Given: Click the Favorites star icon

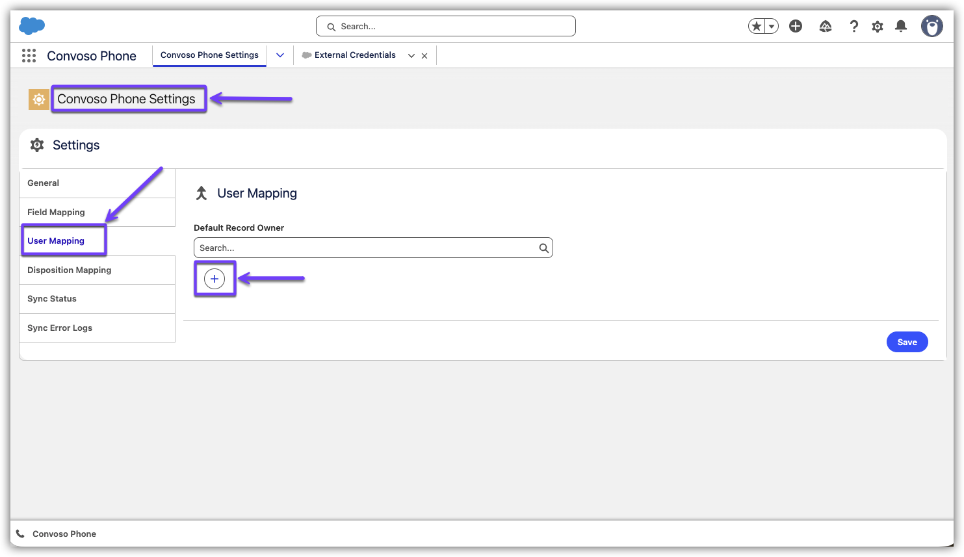Looking at the screenshot, I should point(757,26).
